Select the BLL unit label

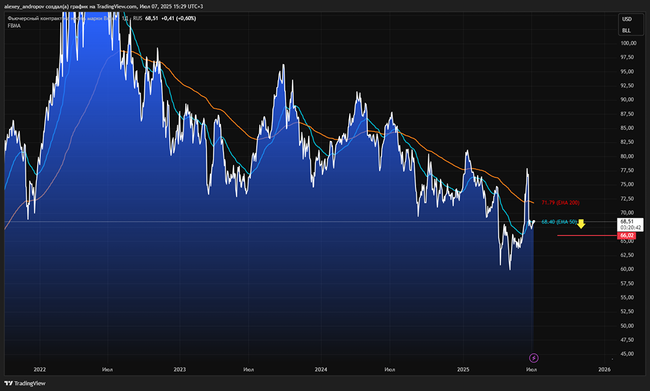[627, 31]
